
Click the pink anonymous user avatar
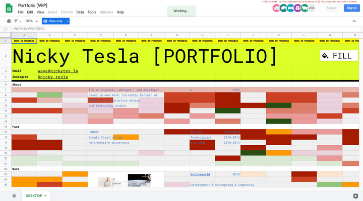276,8
